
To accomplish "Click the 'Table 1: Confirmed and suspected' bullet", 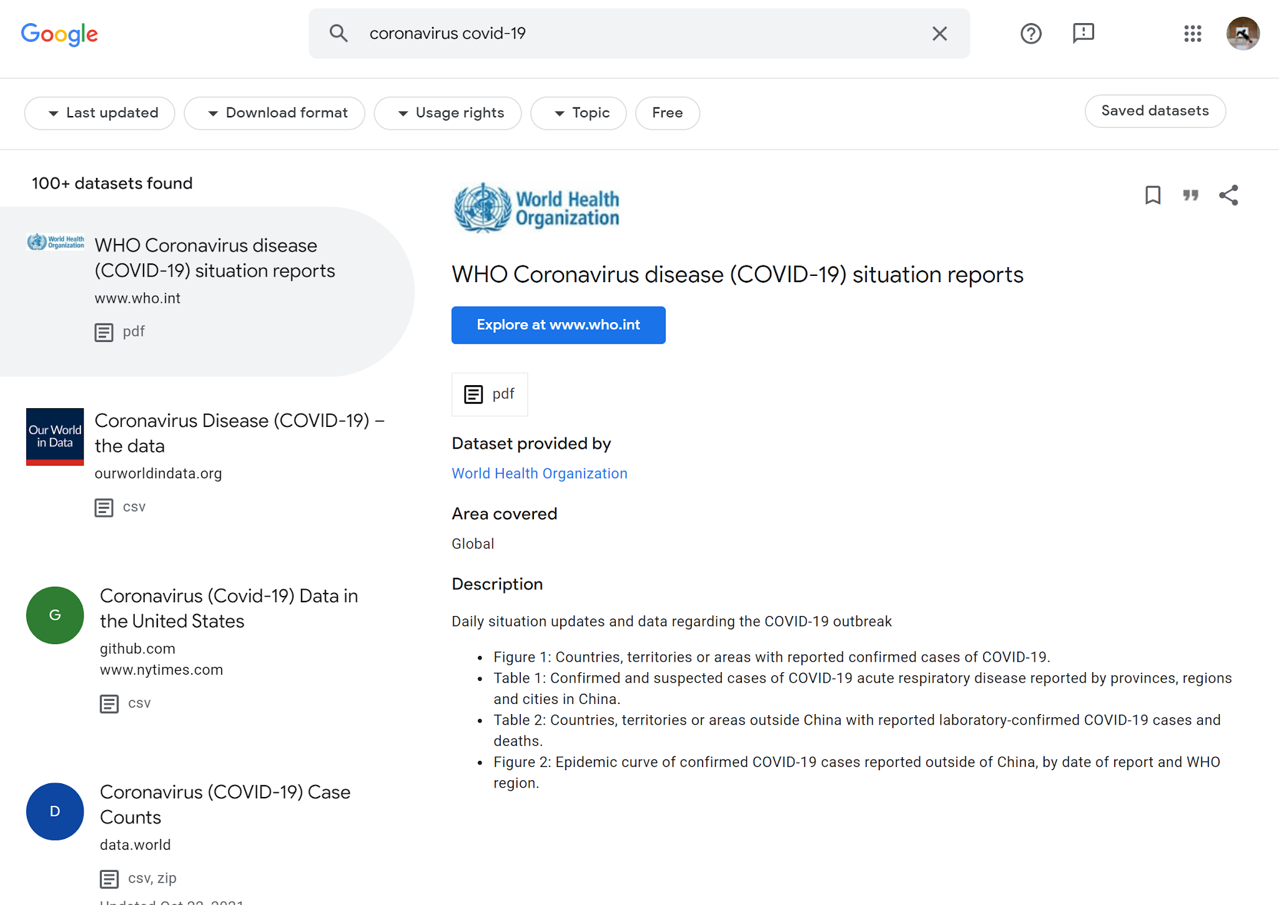I will click(862, 688).
